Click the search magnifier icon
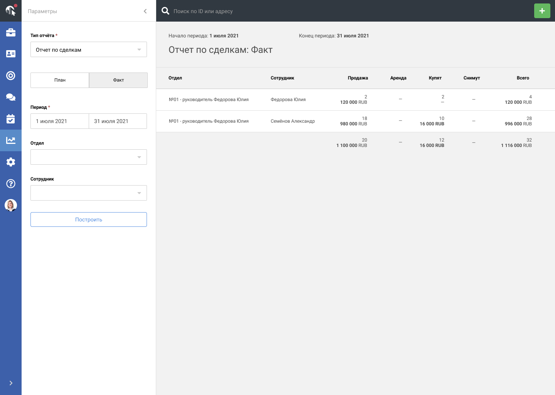This screenshot has width=555, height=395. pyautogui.click(x=165, y=11)
